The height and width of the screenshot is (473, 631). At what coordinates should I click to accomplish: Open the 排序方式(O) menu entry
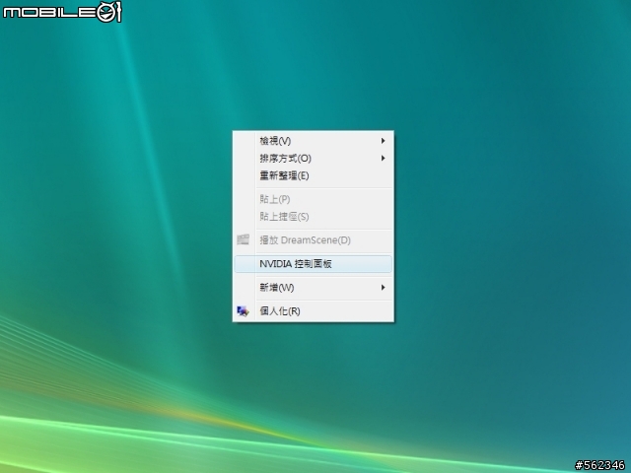coord(314,158)
